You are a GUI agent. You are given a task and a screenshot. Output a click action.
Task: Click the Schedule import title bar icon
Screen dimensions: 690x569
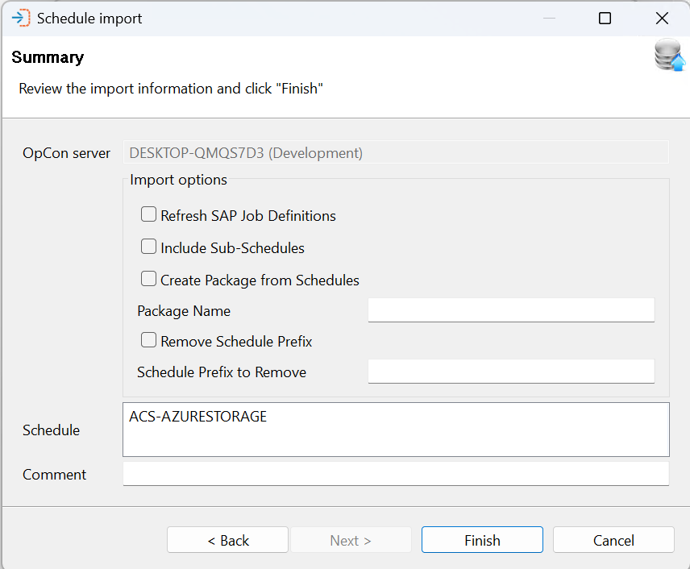pyautogui.click(x=21, y=18)
